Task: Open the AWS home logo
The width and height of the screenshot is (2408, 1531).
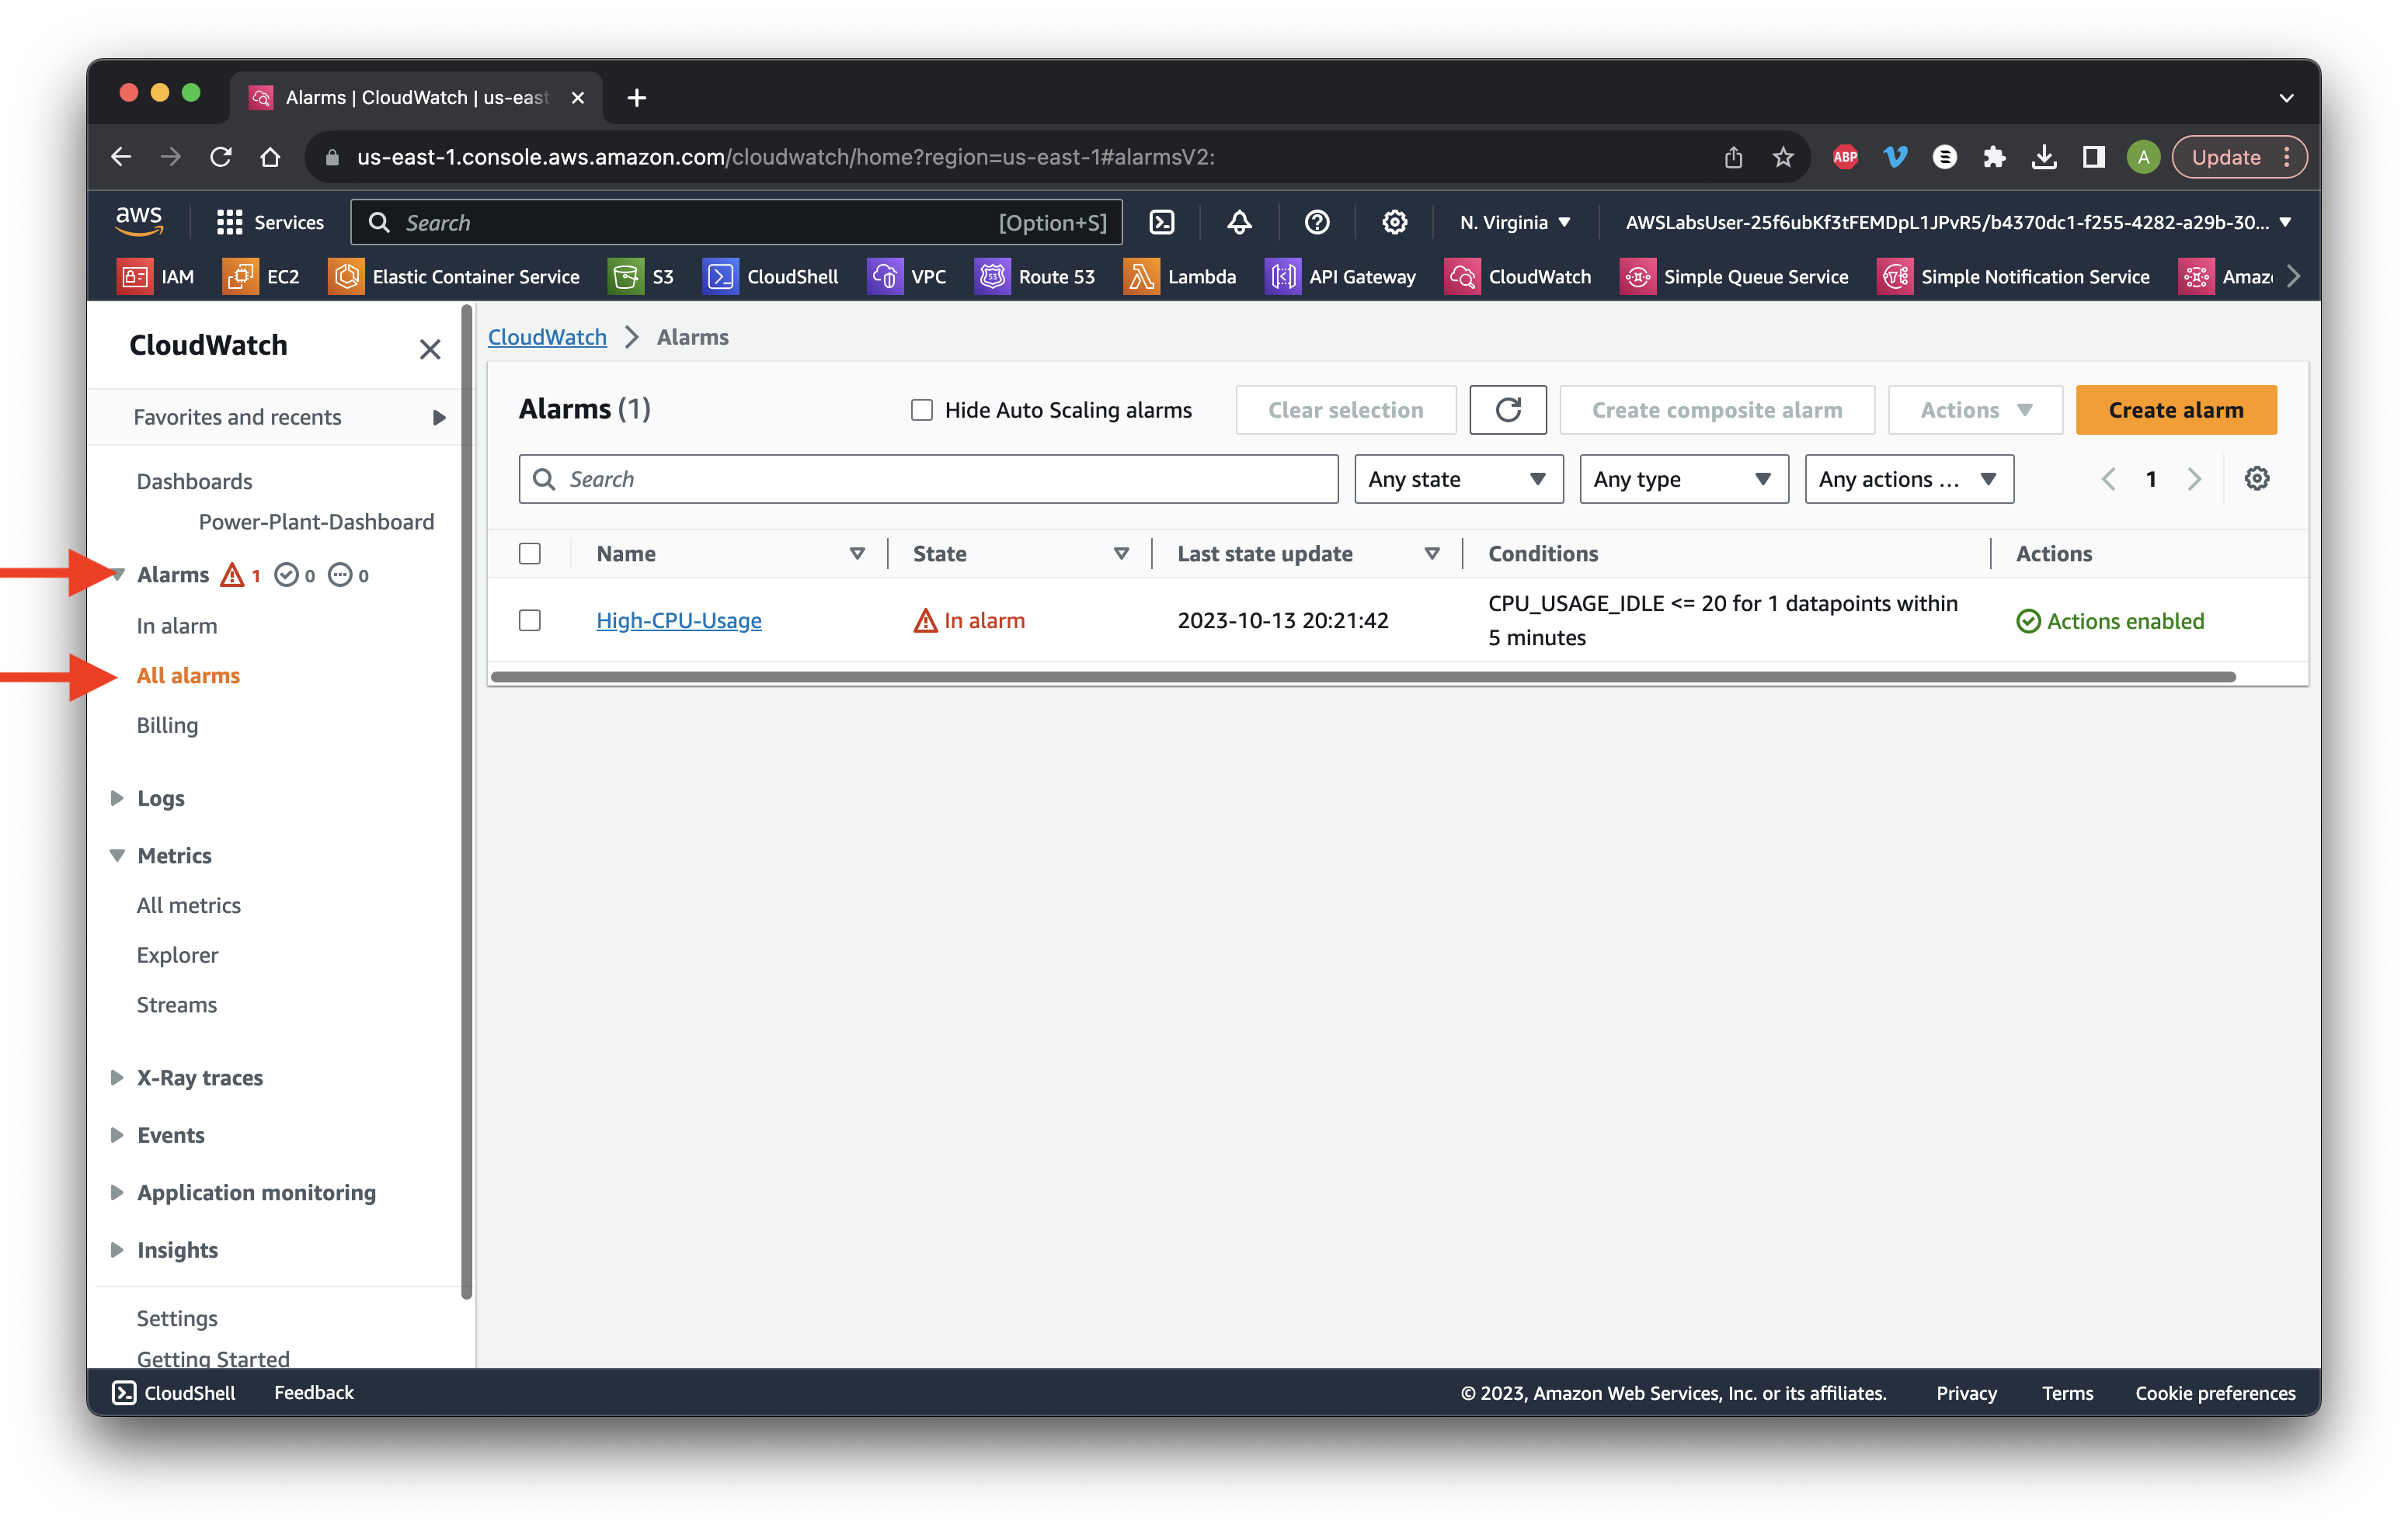Action: (x=139, y=220)
